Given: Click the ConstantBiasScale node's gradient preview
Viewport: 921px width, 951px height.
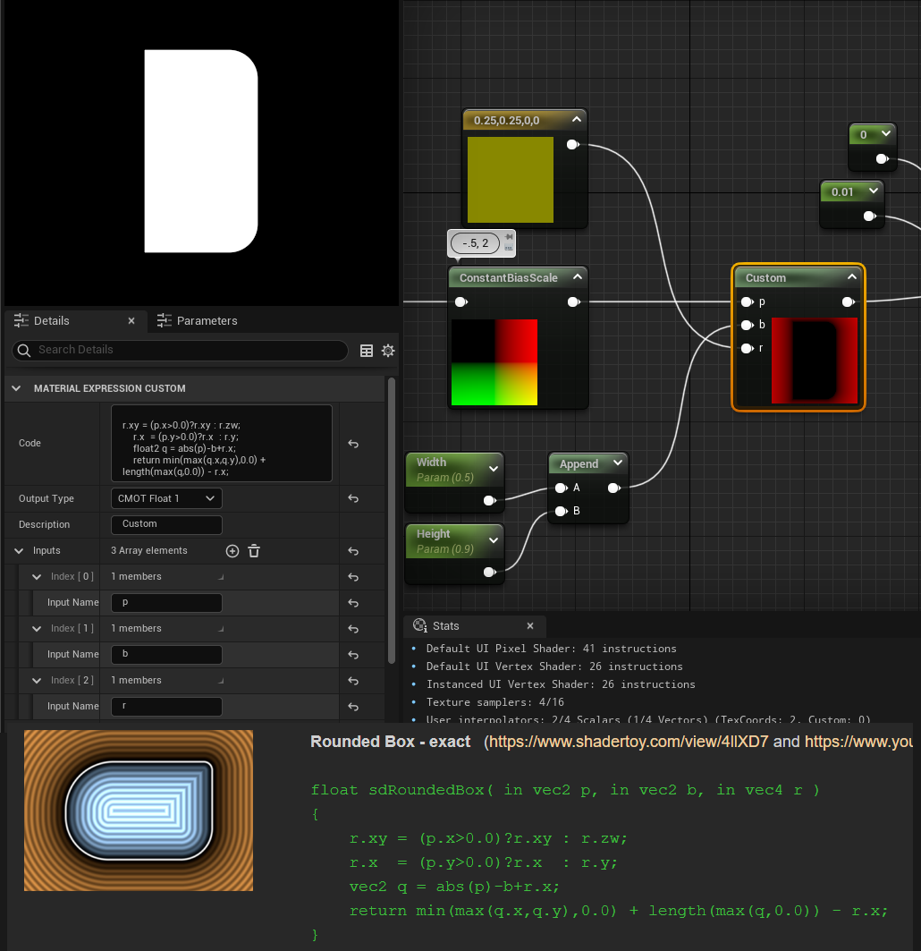Looking at the screenshot, I should [x=494, y=362].
